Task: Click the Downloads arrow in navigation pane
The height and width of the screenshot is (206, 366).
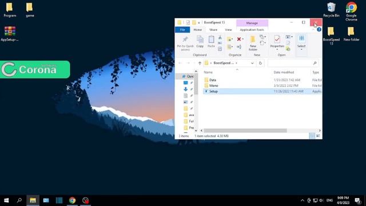Action: tap(185, 89)
